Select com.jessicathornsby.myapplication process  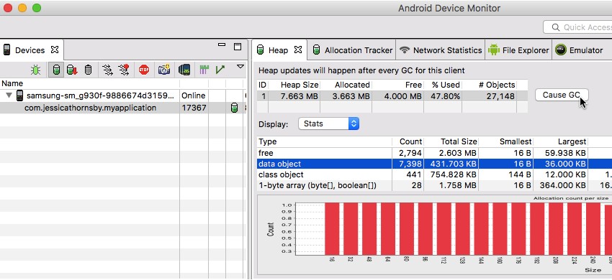point(90,108)
